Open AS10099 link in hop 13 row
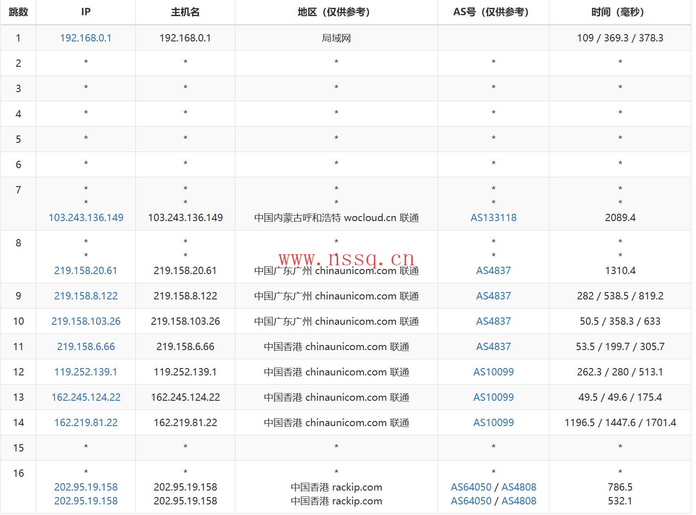Screen dimensions: 696x515 pos(493,397)
